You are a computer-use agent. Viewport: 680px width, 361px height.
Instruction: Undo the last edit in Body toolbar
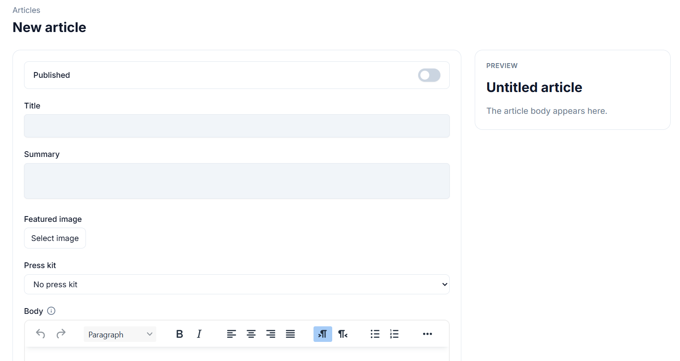[x=41, y=334]
